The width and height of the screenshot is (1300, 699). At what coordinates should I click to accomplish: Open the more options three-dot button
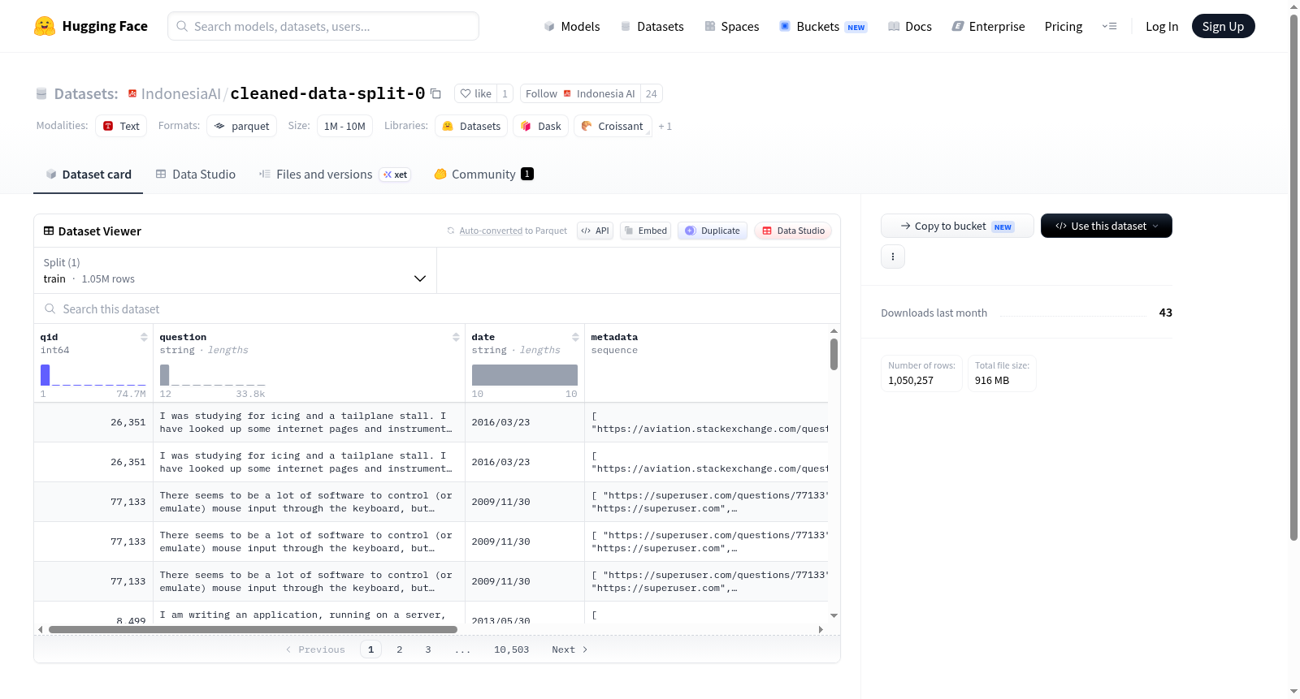click(893, 257)
